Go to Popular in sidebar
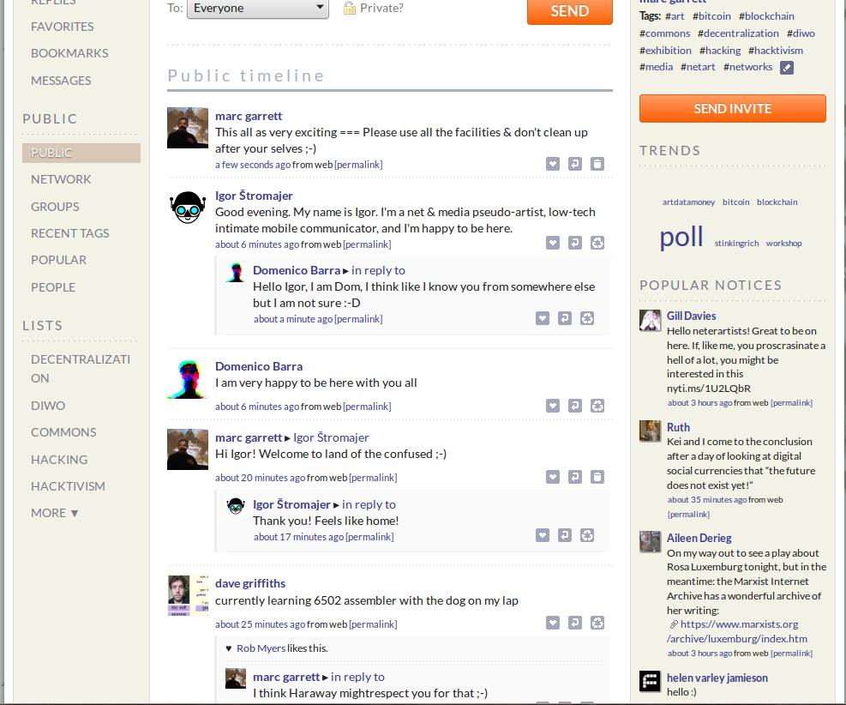Image resolution: width=846 pixels, height=705 pixels. tap(58, 260)
